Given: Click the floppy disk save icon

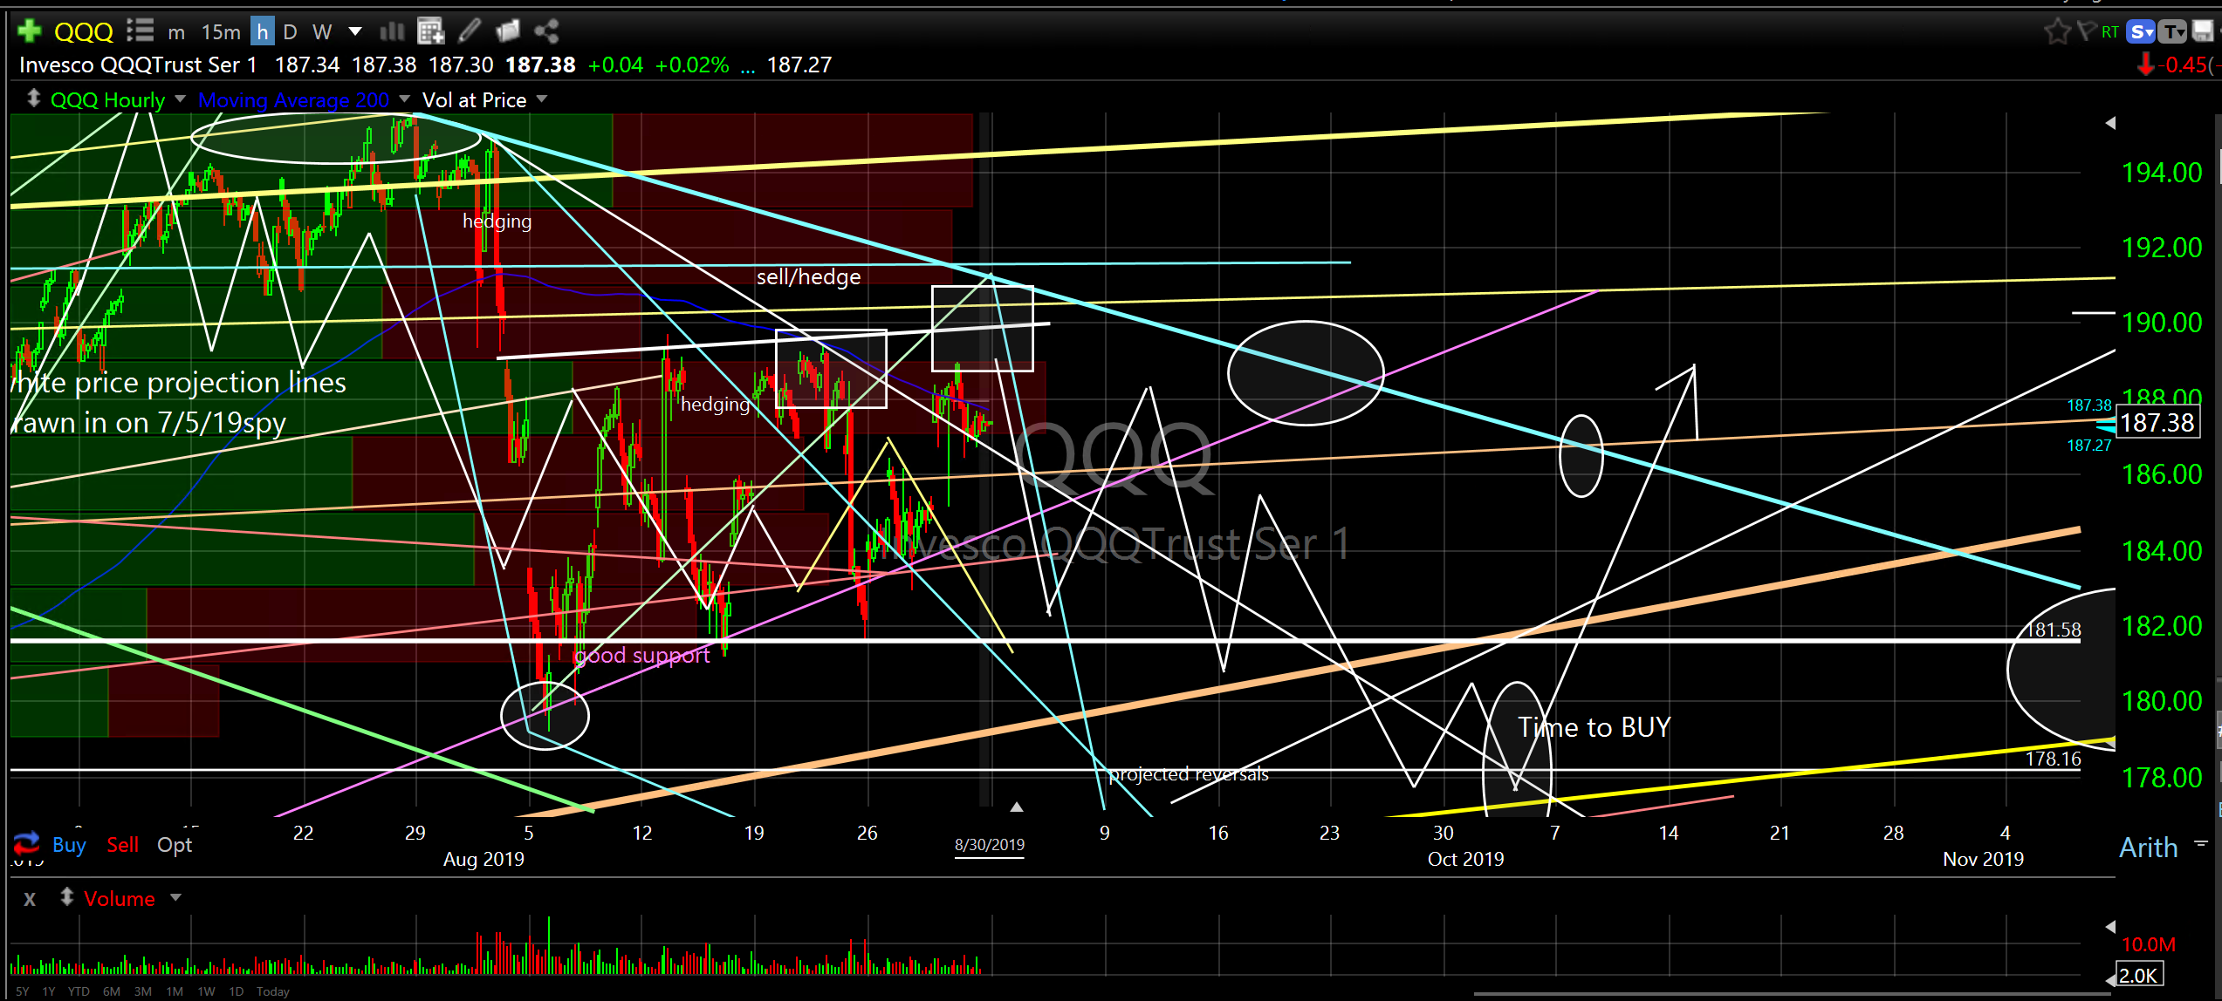Looking at the screenshot, I should 2203,32.
